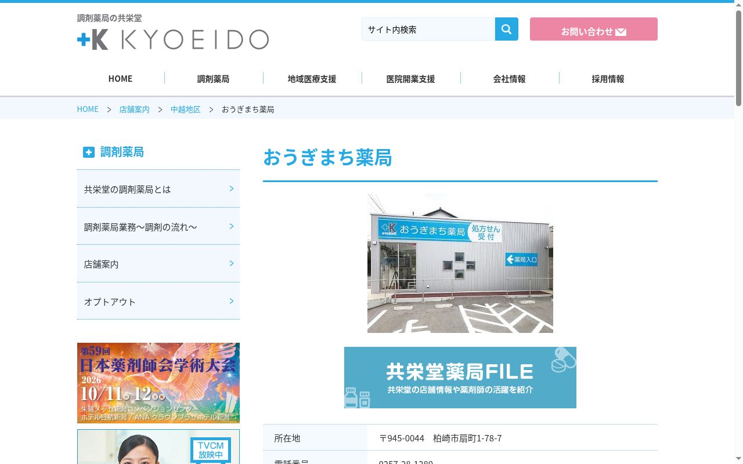This screenshot has width=743, height=464.
Task: Open 医院開業支援 navigation item
Action: [411, 78]
